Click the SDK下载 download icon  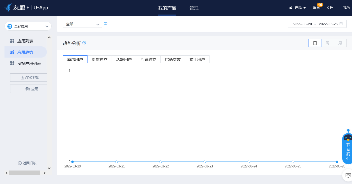(x=22, y=78)
